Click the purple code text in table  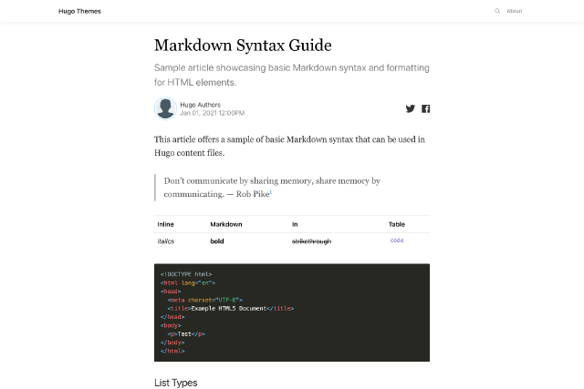397,241
